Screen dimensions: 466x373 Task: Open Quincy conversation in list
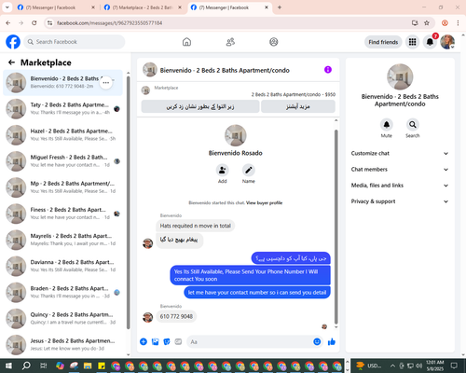point(63,318)
